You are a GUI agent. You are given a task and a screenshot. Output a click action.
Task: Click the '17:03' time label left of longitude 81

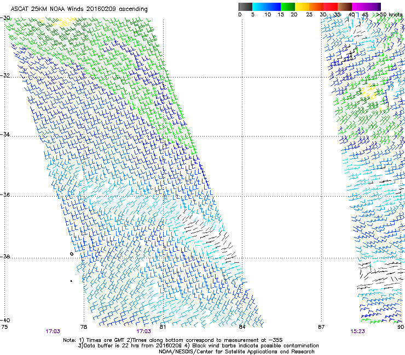point(143,332)
